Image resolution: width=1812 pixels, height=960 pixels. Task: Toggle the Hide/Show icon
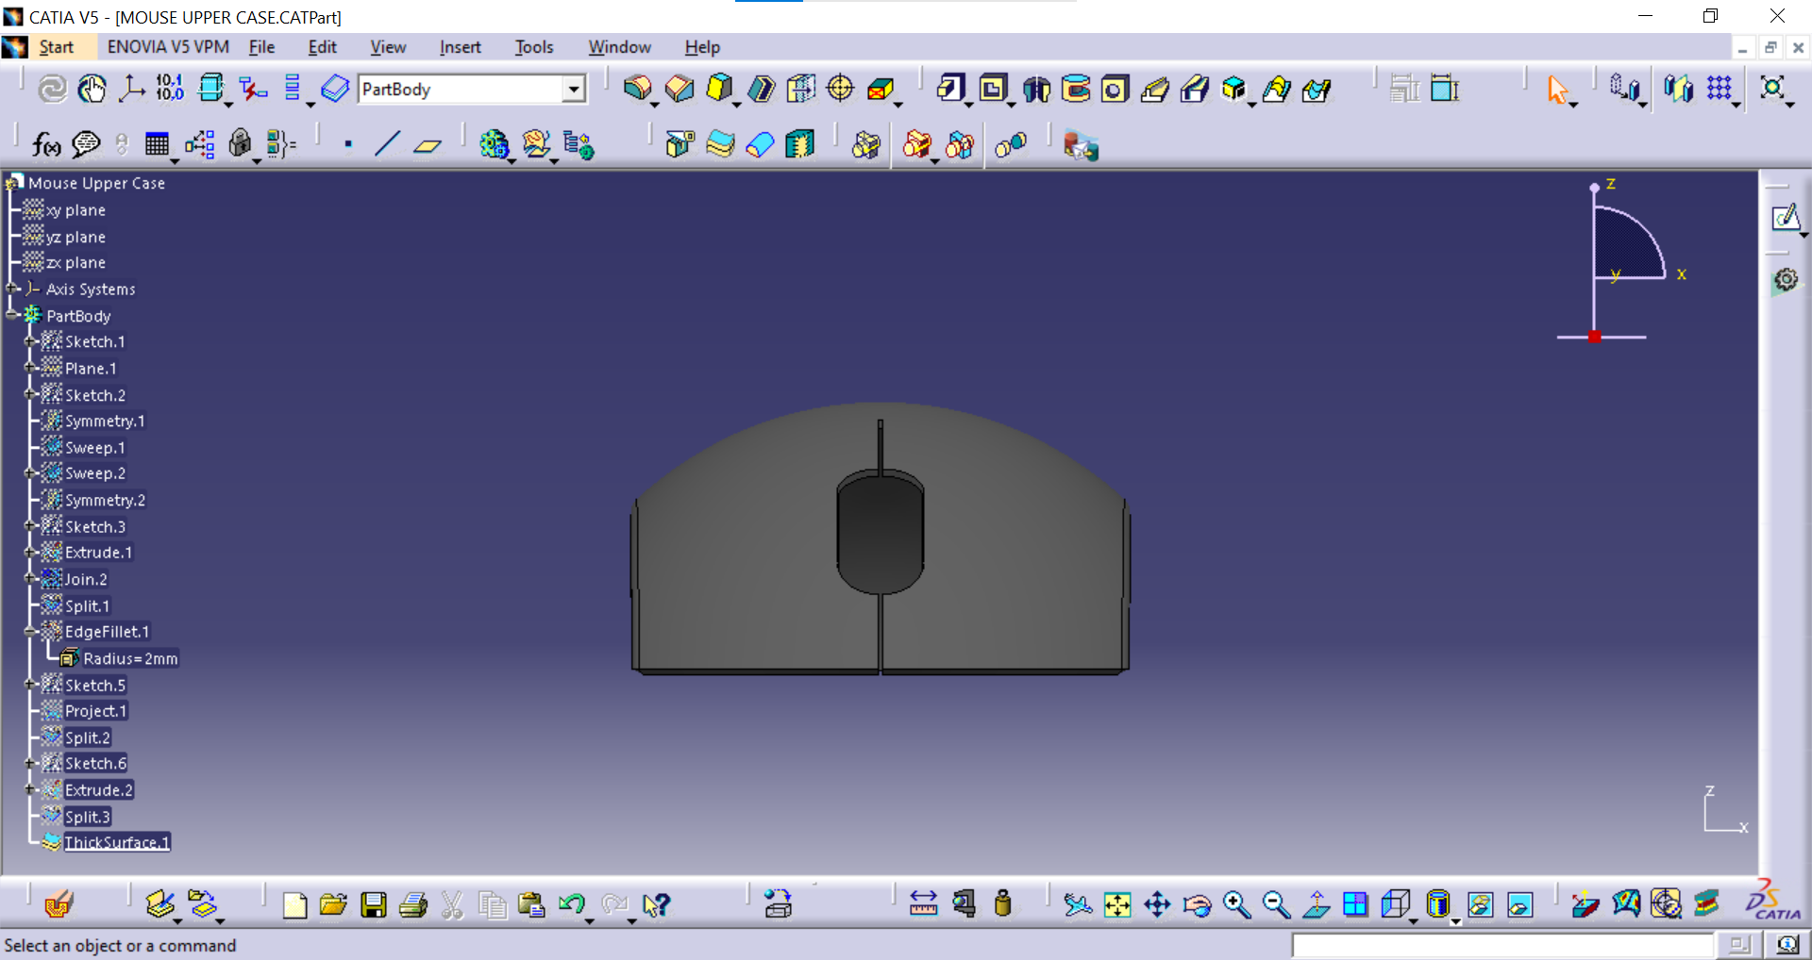point(1481,904)
